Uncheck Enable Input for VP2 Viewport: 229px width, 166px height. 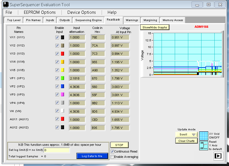[57, 87]
